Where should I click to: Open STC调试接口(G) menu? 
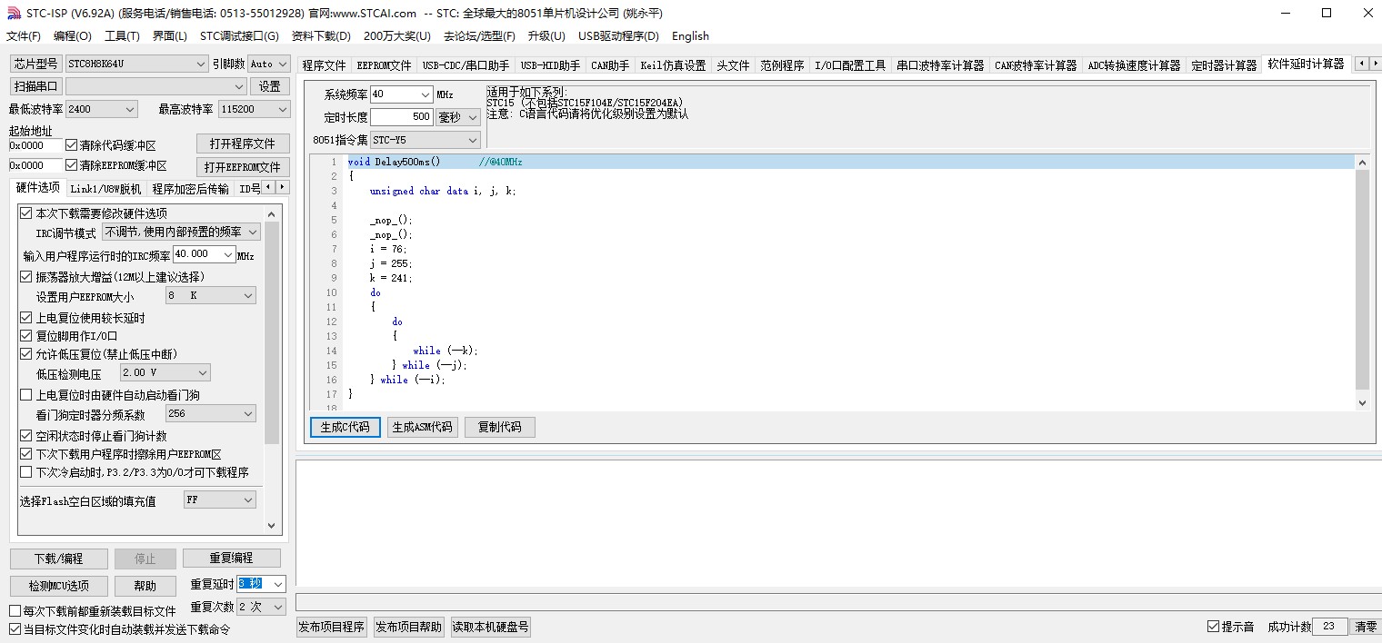[239, 36]
